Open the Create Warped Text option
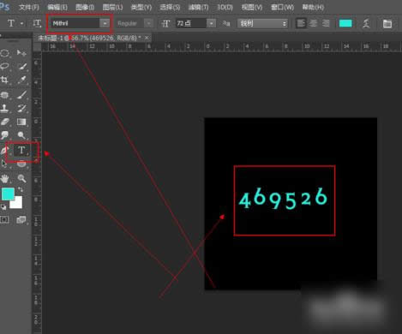 (367, 23)
